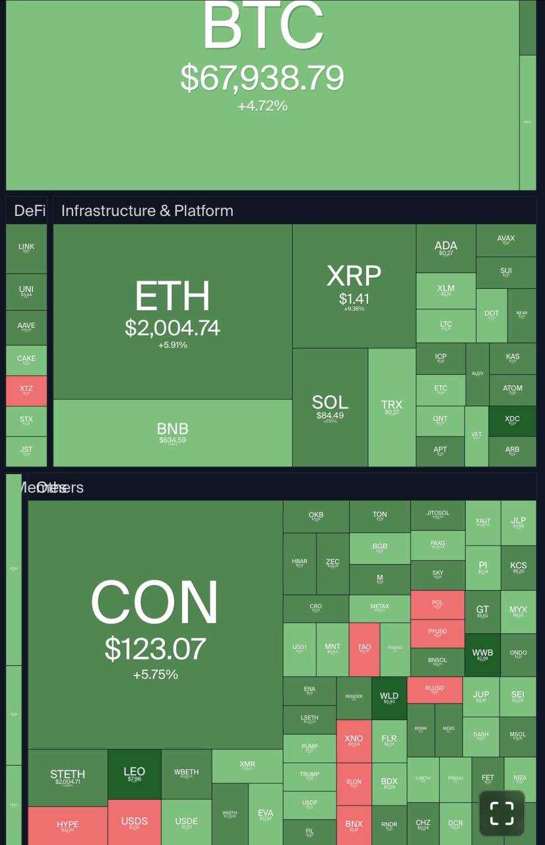Click the dark green LEO tile
Image resolution: width=545 pixels, height=845 pixels.
[134, 774]
